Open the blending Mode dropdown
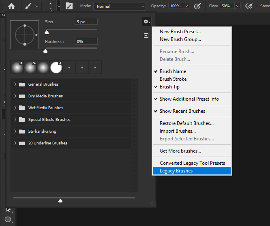 click(120, 6)
